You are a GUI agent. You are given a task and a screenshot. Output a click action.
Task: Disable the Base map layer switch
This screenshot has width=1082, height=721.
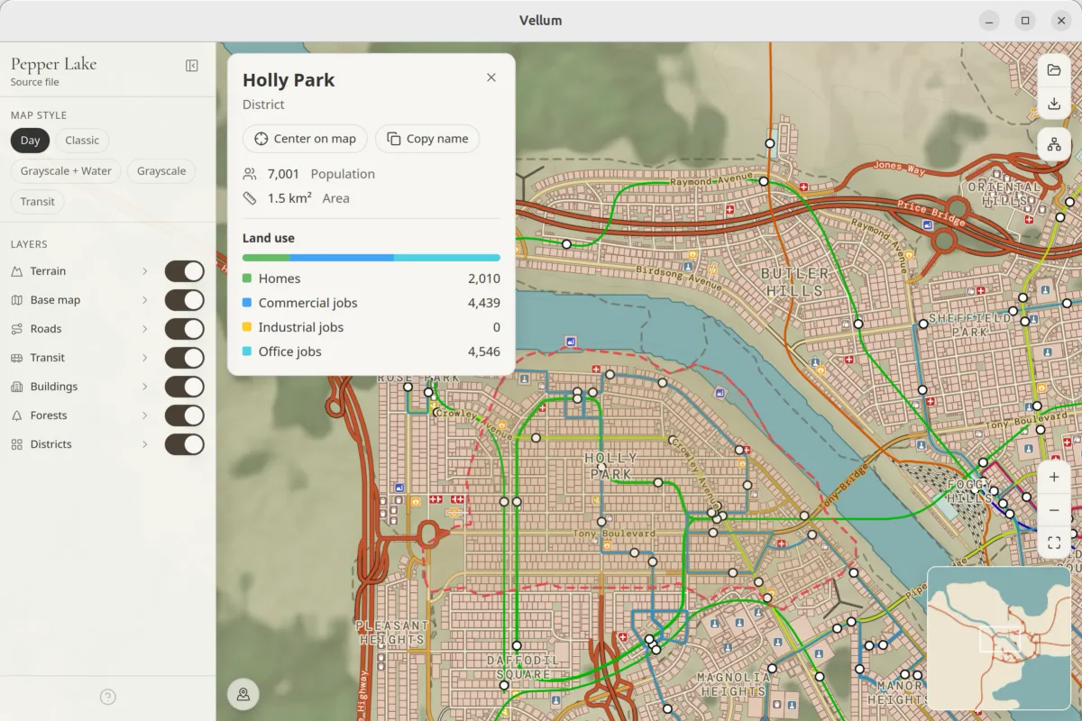[x=185, y=300]
